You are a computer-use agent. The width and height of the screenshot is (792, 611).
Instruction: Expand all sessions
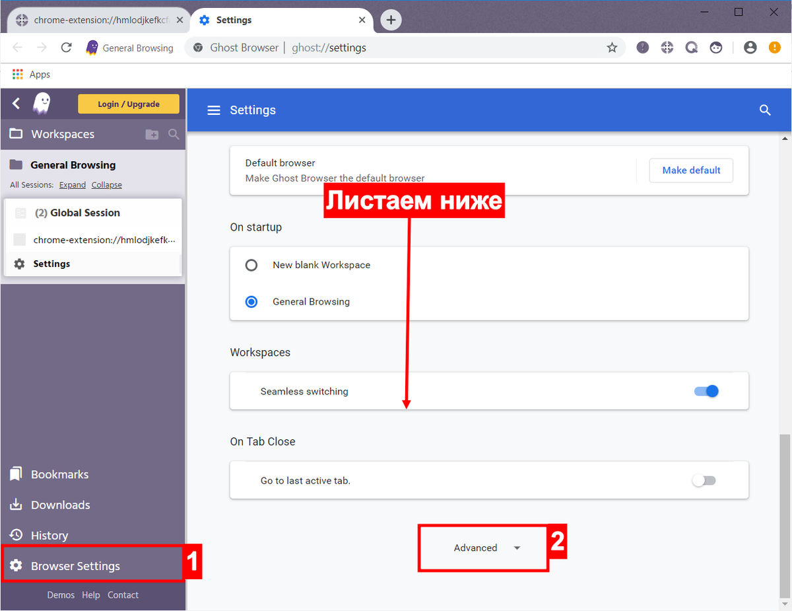tap(73, 185)
